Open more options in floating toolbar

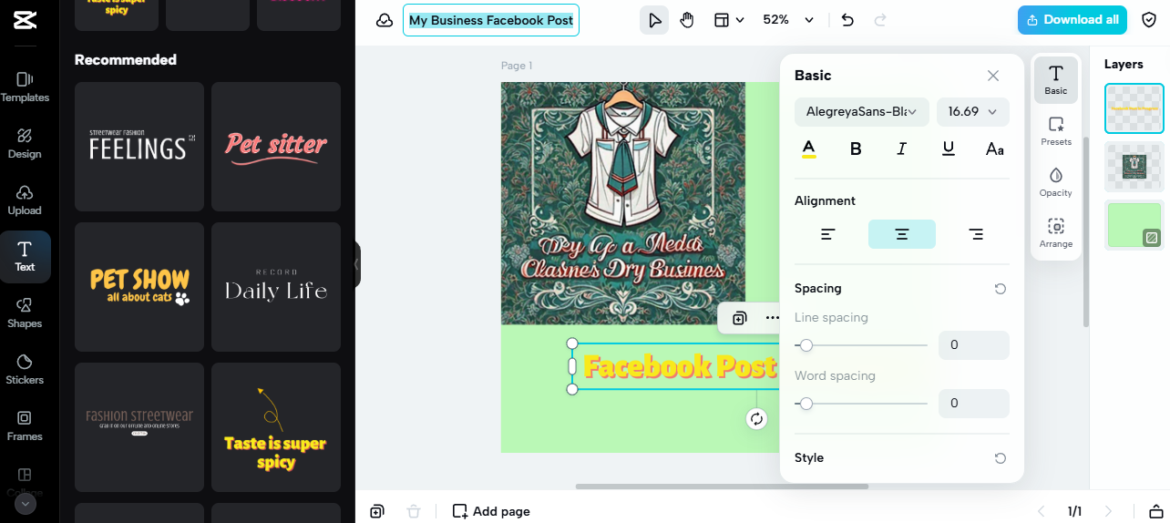point(773,318)
